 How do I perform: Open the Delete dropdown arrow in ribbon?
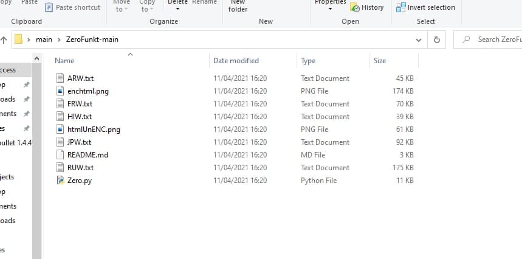click(x=177, y=9)
